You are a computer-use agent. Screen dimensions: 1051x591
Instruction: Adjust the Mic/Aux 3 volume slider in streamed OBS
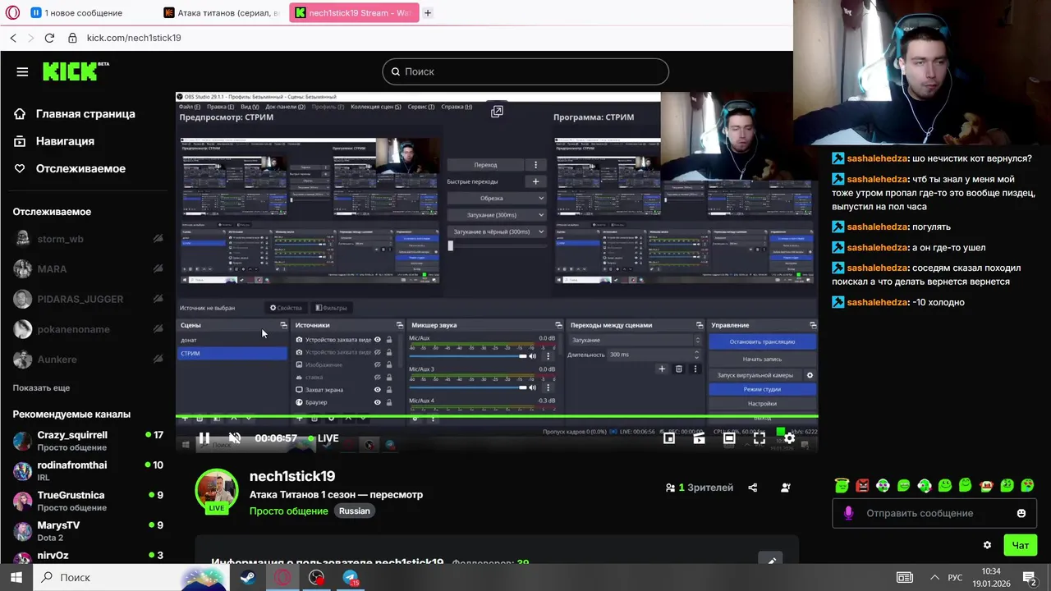467,387
